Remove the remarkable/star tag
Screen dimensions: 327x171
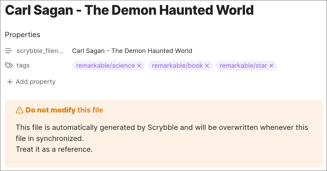pos(271,66)
